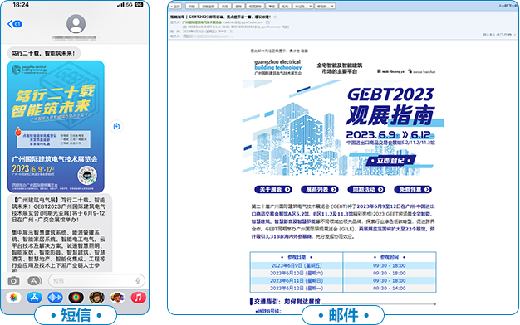Tap the battery indicator in the phone status bar

point(139,5)
